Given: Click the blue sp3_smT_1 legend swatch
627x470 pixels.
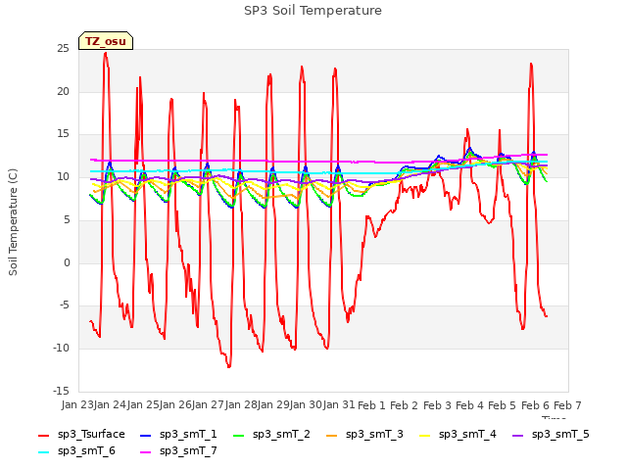Looking at the screenshot, I should 146,435.
